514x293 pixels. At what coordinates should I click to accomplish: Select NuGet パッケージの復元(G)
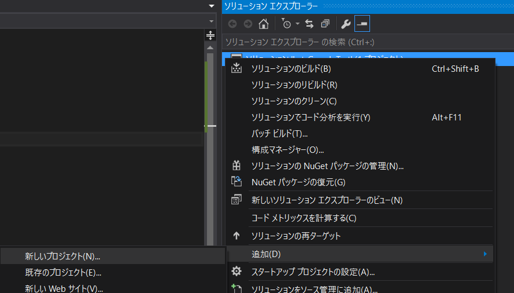[x=360, y=182]
